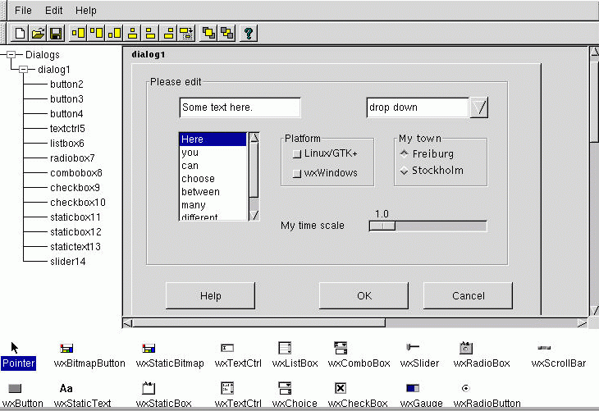Image resolution: width=599 pixels, height=411 pixels.
Task: Select combobox8 in the tree
Action: [x=76, y=172]
